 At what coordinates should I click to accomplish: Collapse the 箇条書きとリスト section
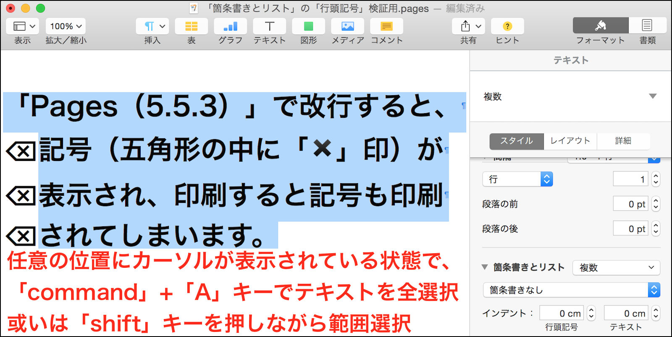485,267
